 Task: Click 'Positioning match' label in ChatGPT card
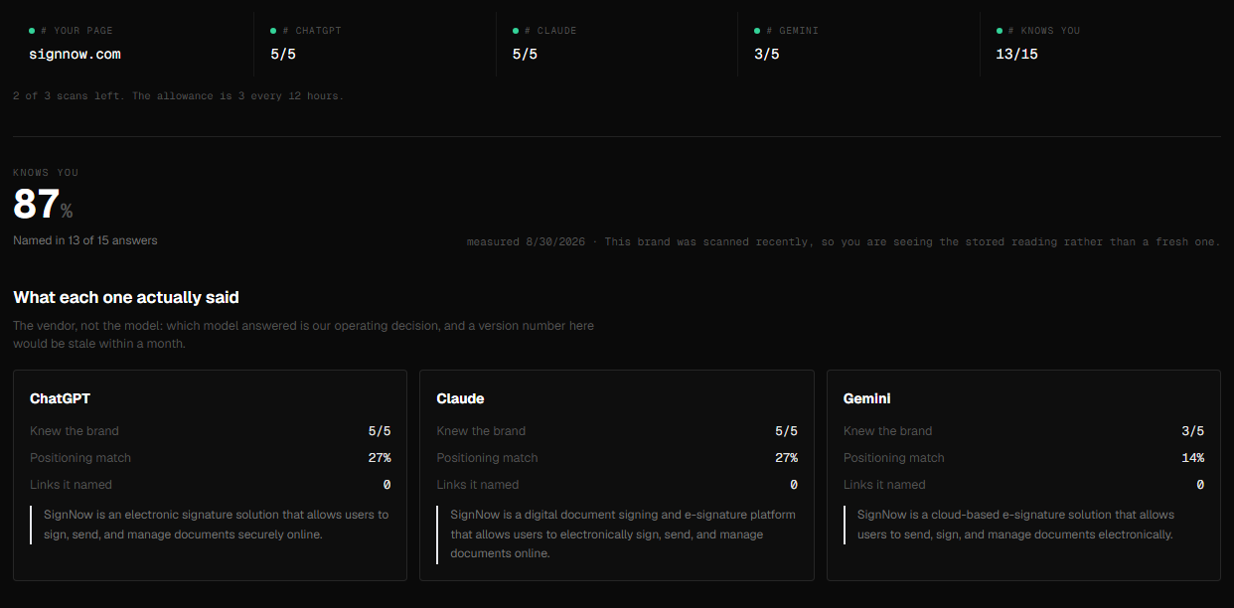[80, 458]
